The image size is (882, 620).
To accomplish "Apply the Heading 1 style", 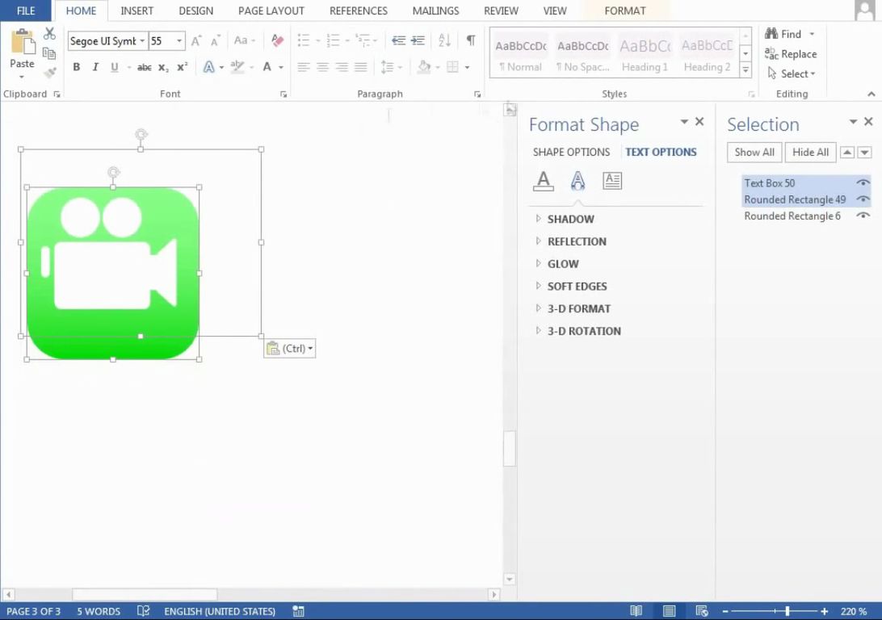I will pyautogui.click(x=645, y=55).
